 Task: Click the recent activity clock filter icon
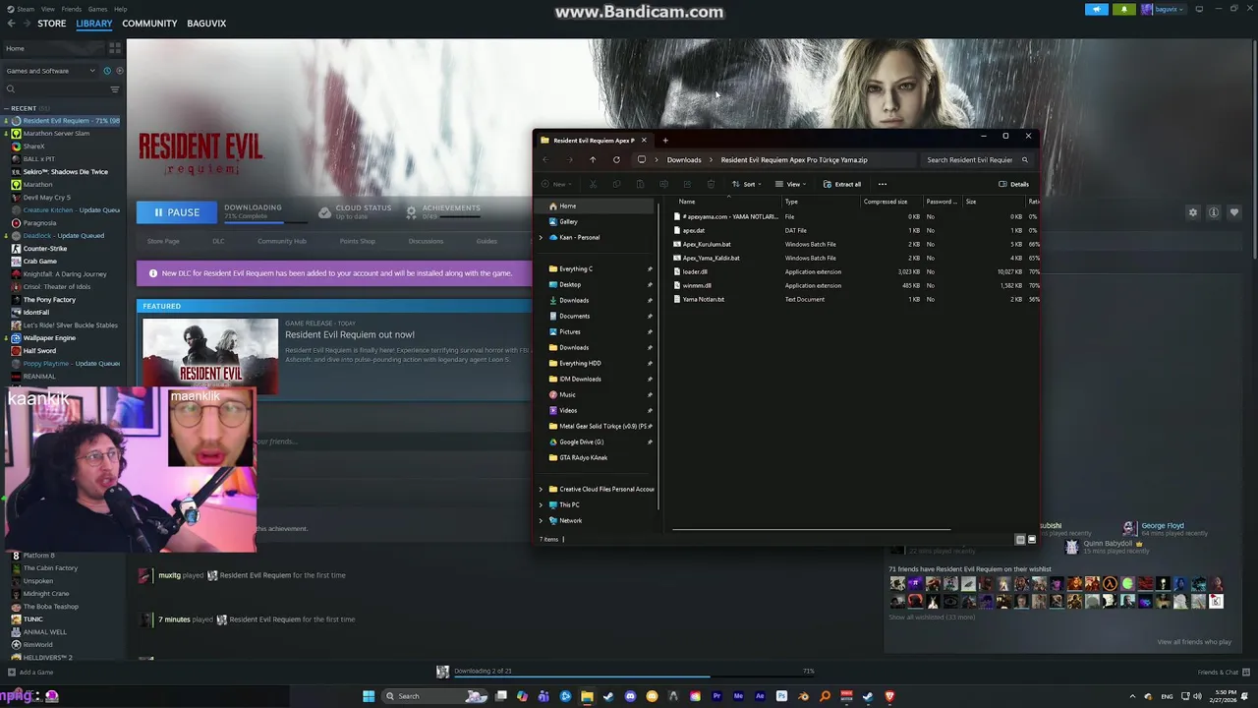coord(107,71)
